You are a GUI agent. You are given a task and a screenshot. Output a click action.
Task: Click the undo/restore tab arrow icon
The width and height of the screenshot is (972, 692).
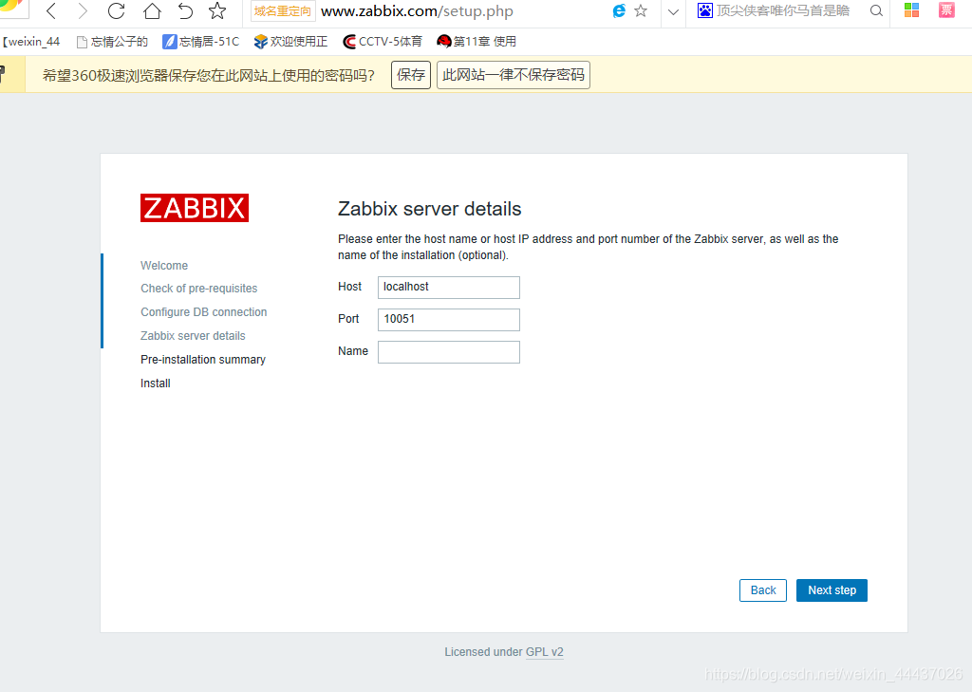pyautogui.click(x=185, y=10)
